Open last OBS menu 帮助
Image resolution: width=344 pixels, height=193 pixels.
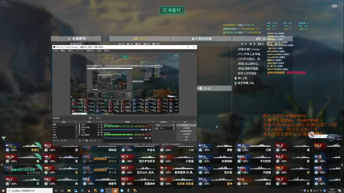106,50
